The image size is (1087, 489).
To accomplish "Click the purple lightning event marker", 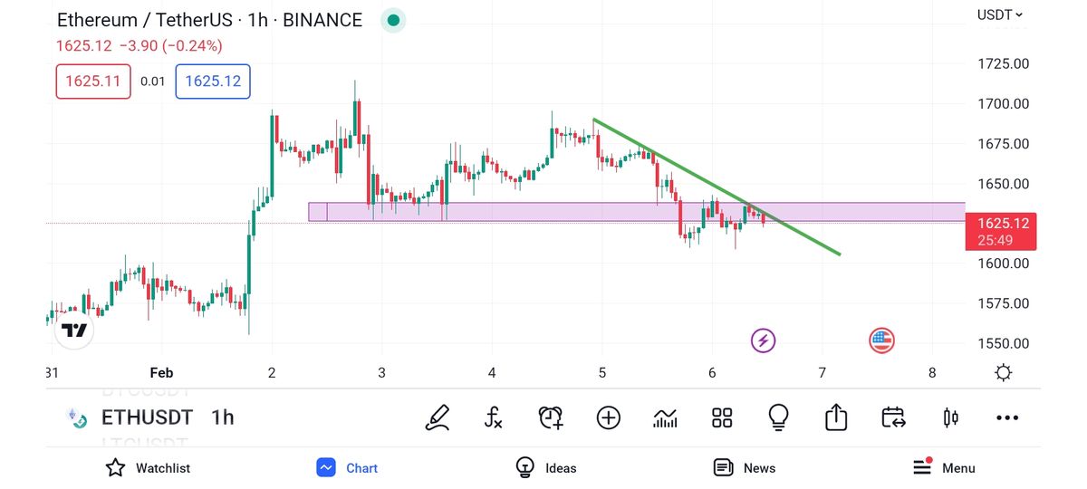I will [764, 341].
